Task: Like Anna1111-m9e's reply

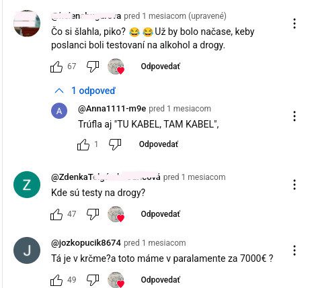Action: [83, 144]
